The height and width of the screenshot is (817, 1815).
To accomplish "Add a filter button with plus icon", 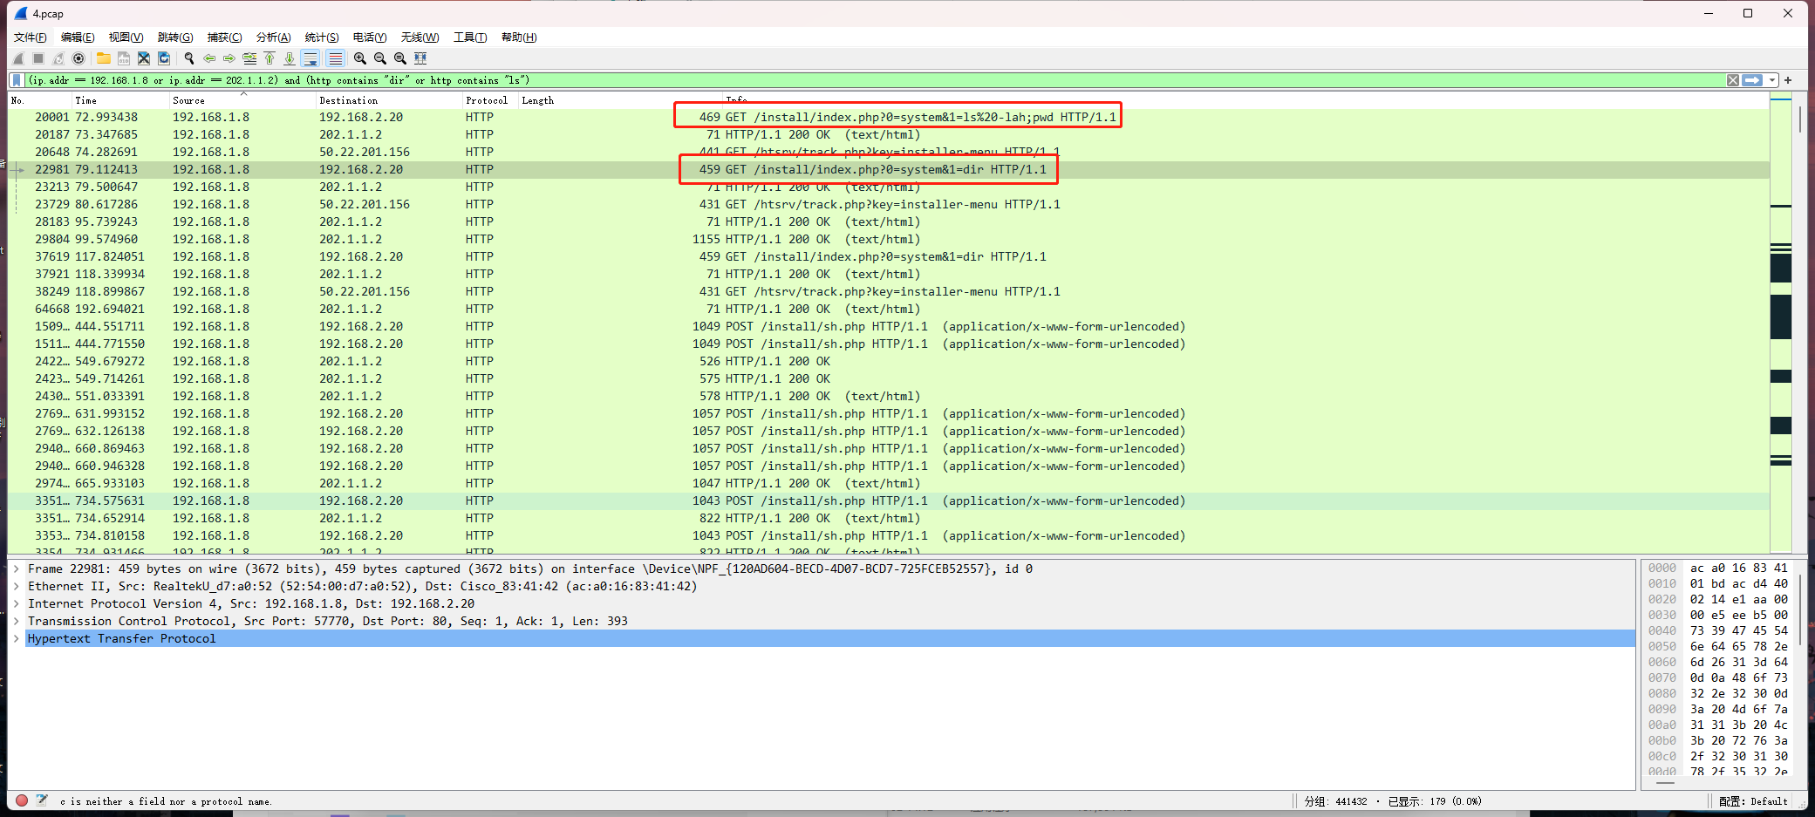I will pyautogui.click(x=1788, y=80).
